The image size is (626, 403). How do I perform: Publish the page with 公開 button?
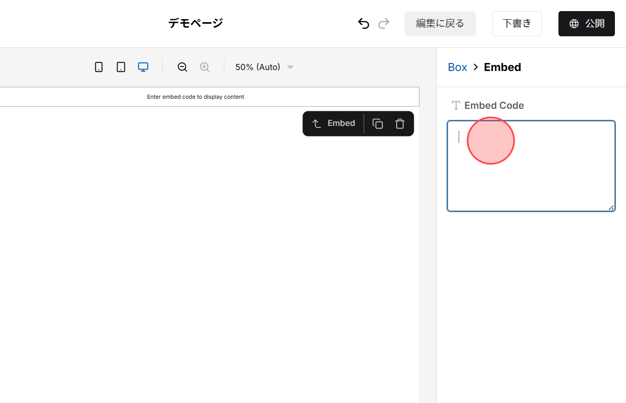[x=586, y=23]
